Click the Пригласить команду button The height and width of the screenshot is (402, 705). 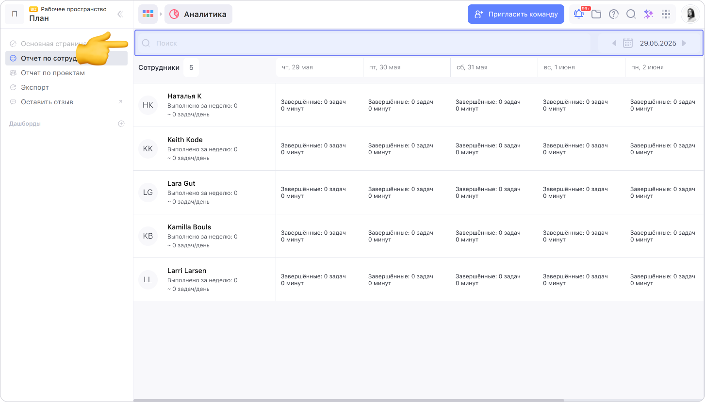[x=516, y=14]
